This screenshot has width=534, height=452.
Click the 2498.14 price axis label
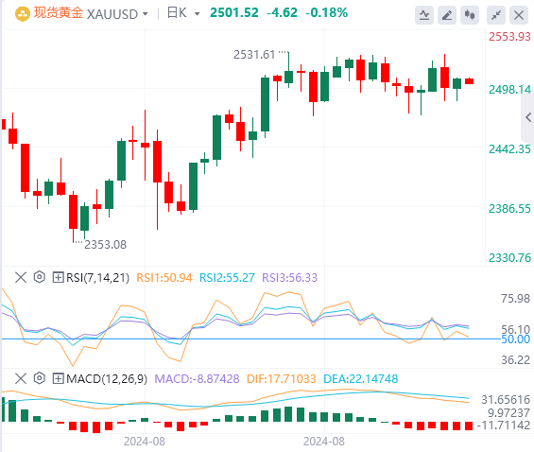click(x=509, y=90)
